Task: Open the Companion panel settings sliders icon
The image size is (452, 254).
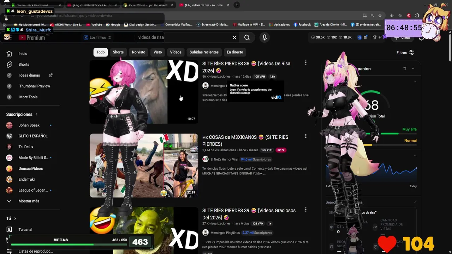Action: (405, 68)
